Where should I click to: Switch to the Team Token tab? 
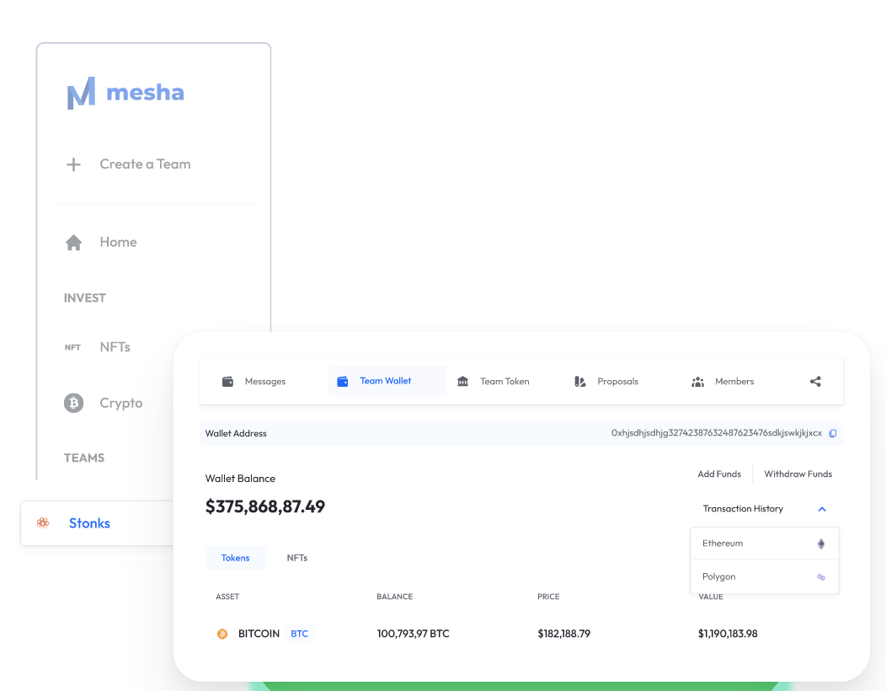coord(494,382)
